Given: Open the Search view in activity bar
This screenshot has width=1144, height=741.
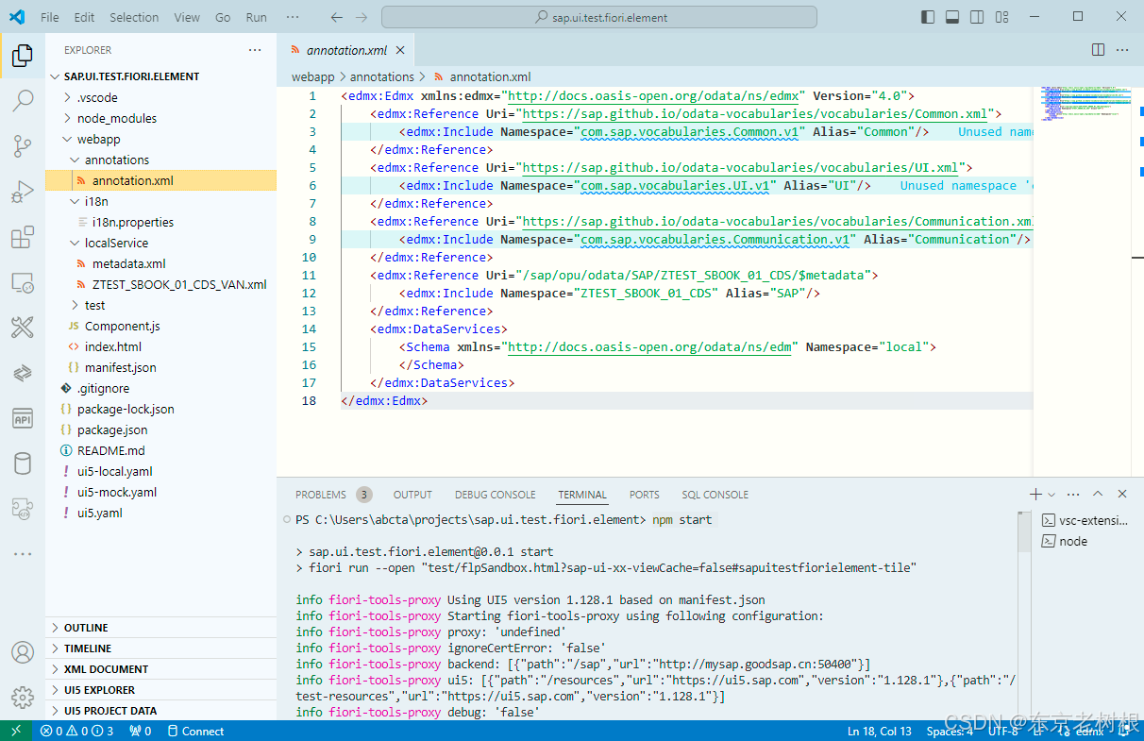Looking at the screenshot, I should point(22,101).
